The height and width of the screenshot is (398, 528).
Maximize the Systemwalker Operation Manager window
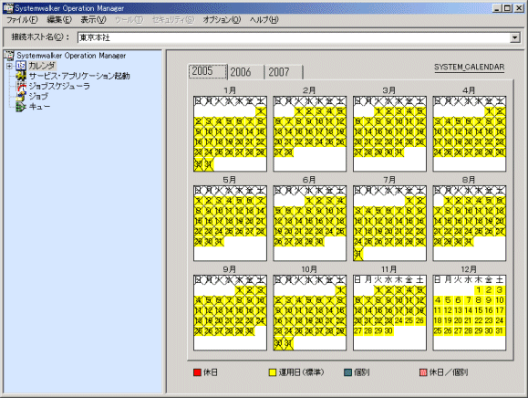click(507, 8)
